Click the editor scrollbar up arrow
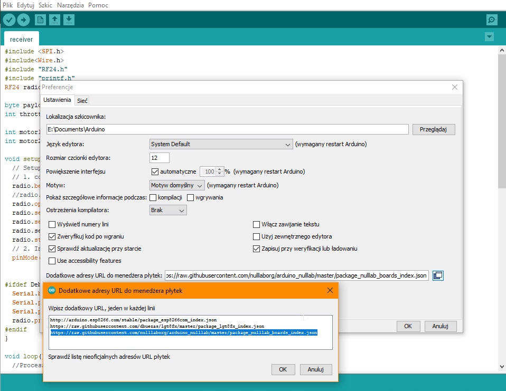The height and width of the screenshot is (391, 506). pos(502,50)
